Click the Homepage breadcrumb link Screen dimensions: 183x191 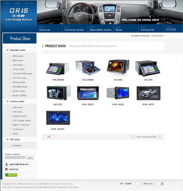[145, 36]
